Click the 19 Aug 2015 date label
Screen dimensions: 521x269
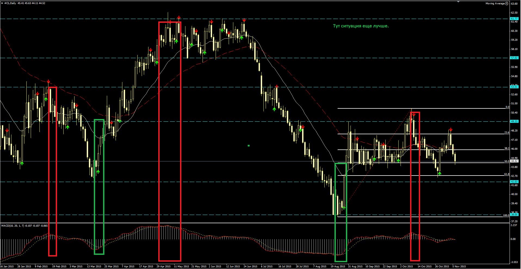[x=338, y=267]
